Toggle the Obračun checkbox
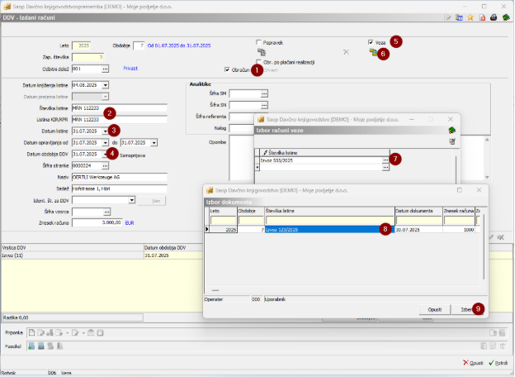 tap(227, 69)
